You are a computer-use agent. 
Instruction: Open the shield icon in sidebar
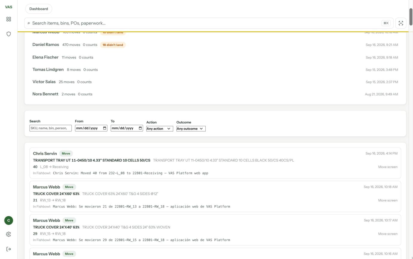click(9, 34)
